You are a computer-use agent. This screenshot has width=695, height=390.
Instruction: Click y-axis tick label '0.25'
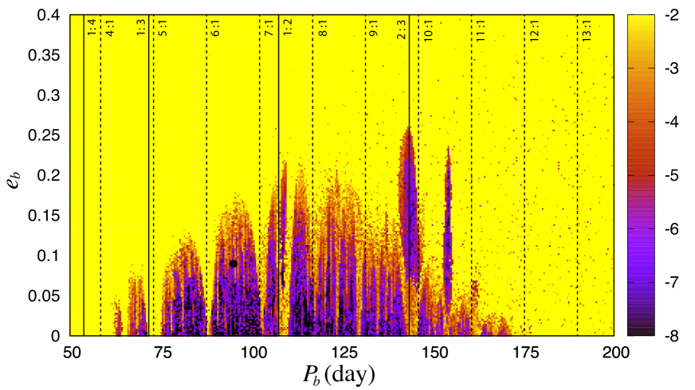pyautogui.click(x=44, y=135)
